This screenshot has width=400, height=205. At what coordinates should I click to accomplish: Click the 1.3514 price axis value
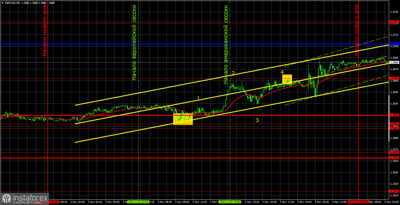click(394, 195)
